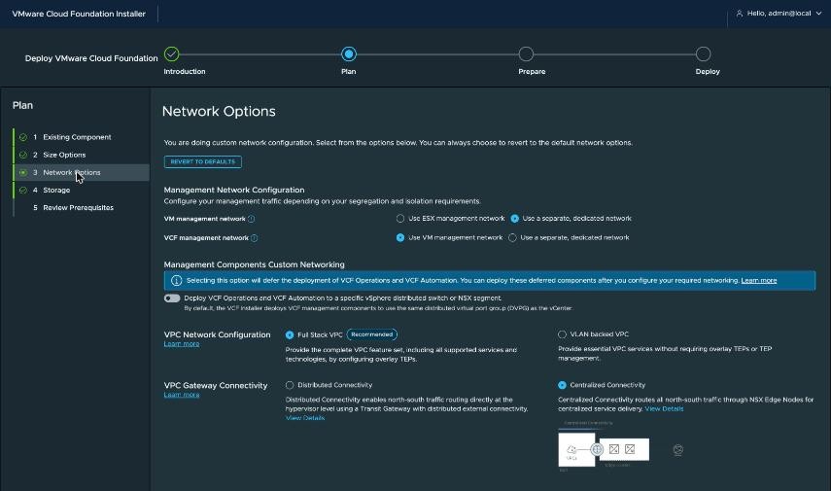
Task: Click the green check icon beside Existing Component
Action: coord(22,137)
